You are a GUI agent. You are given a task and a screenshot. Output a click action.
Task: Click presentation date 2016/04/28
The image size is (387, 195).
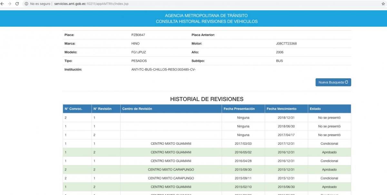click(243, 161)
